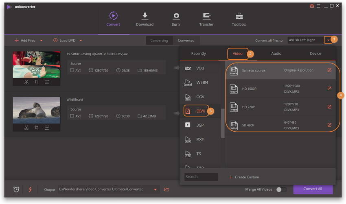The image size is (346, 204).
Task: Open the Converted tab
Action: [186, 41]
